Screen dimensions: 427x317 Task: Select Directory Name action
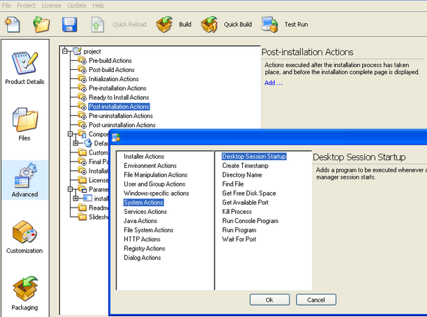click(x=242, y=175)
